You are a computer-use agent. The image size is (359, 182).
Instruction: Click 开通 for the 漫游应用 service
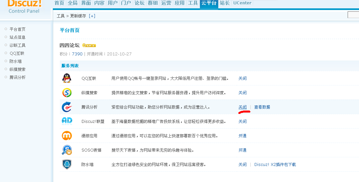coord(242,136)
